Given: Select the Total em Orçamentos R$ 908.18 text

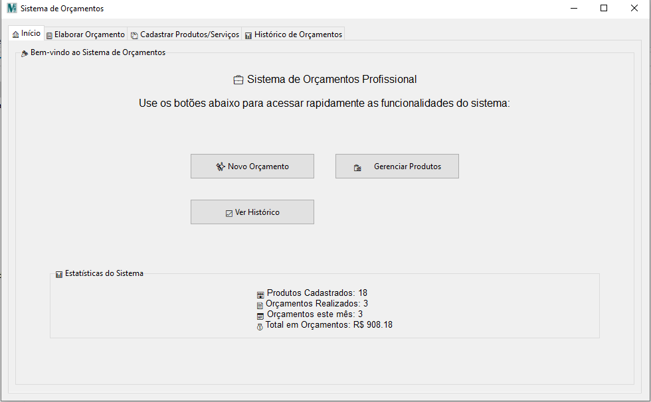Looking at the screenshot, I should pyautogui.click(x=329, y=325).
